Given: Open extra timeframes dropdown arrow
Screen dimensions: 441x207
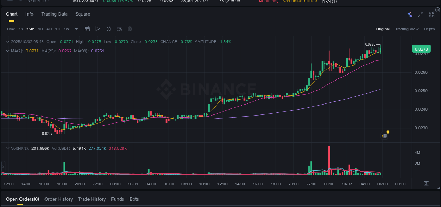Looking at the screenshot, I should point(76,29).
